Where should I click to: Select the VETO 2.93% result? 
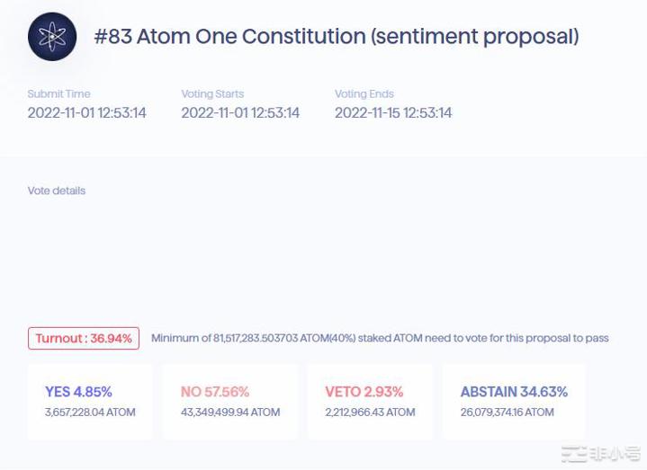coord(364,392)
